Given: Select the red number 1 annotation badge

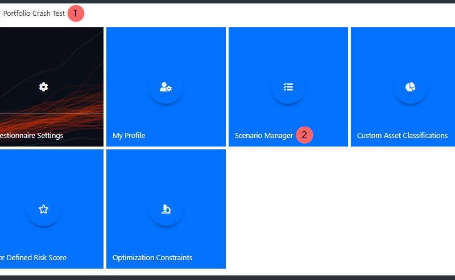Looking at the screenshot, I should [x=76, y=13].
